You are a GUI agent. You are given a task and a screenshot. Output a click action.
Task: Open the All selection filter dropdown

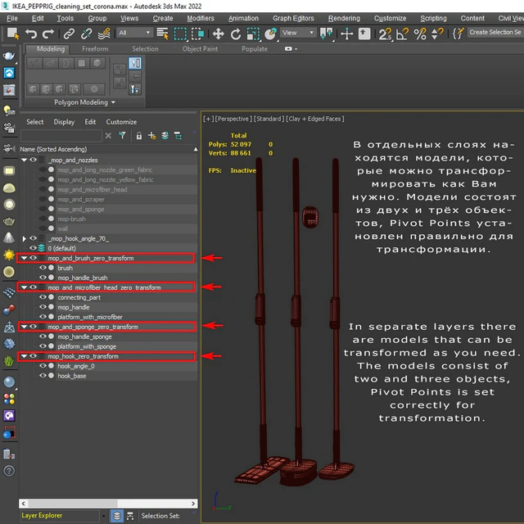click(134, 33)
